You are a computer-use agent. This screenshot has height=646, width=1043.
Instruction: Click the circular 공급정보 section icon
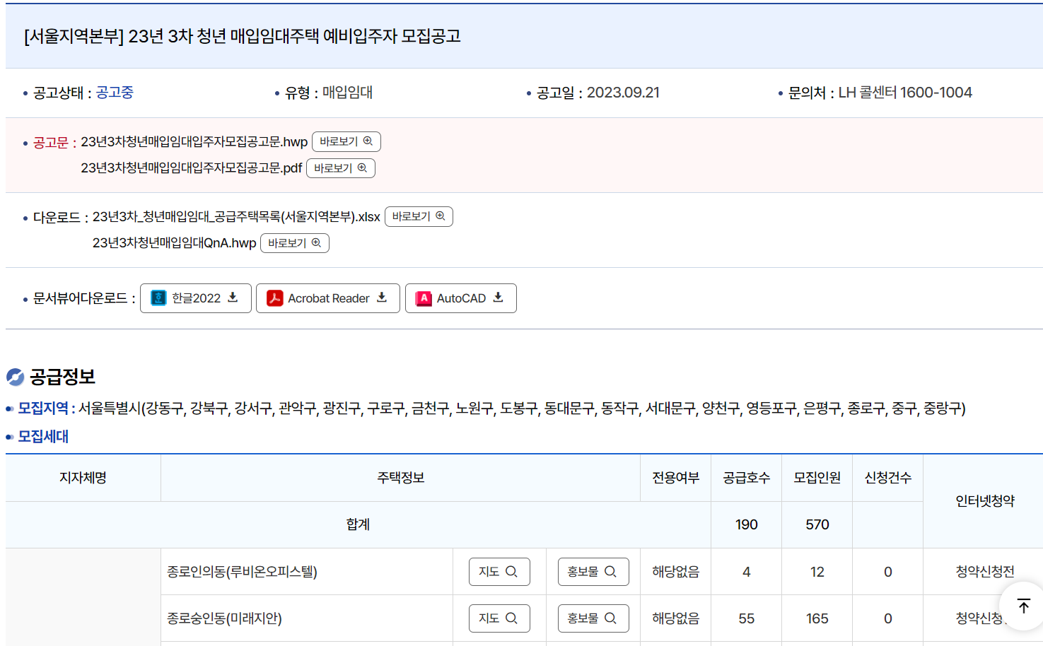pos(16,377)
